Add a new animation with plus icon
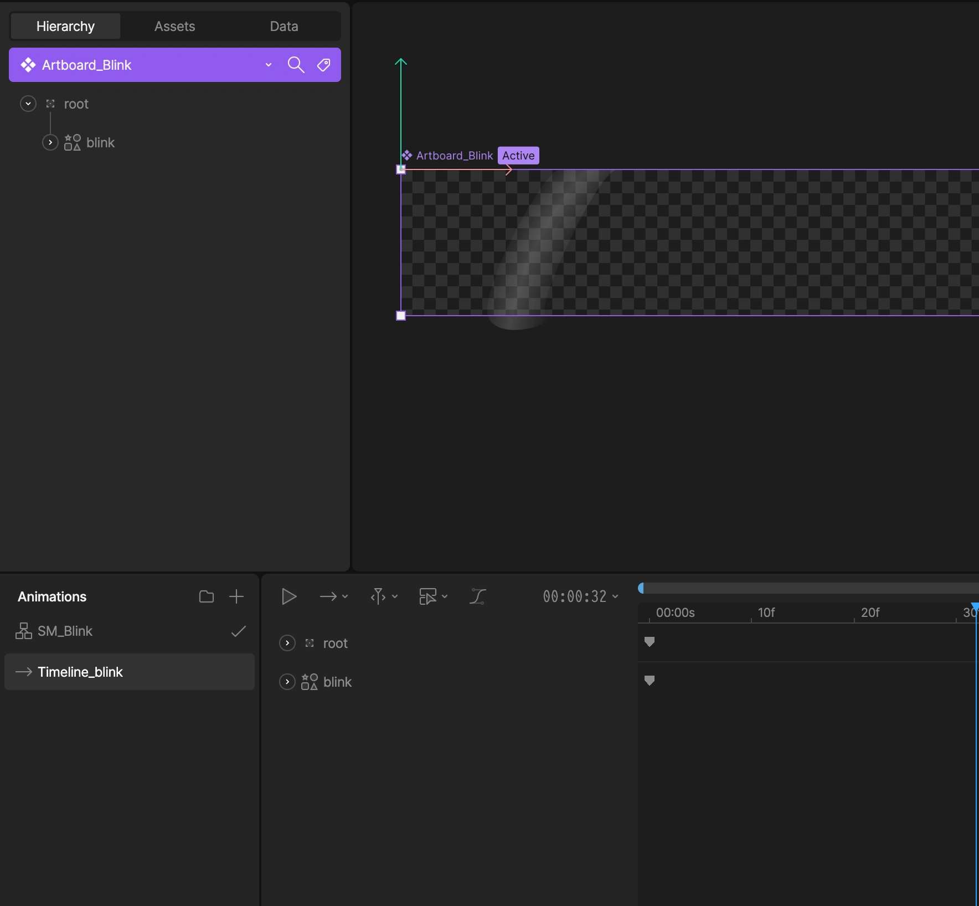979x906 pixels. (x=236, y=596)
